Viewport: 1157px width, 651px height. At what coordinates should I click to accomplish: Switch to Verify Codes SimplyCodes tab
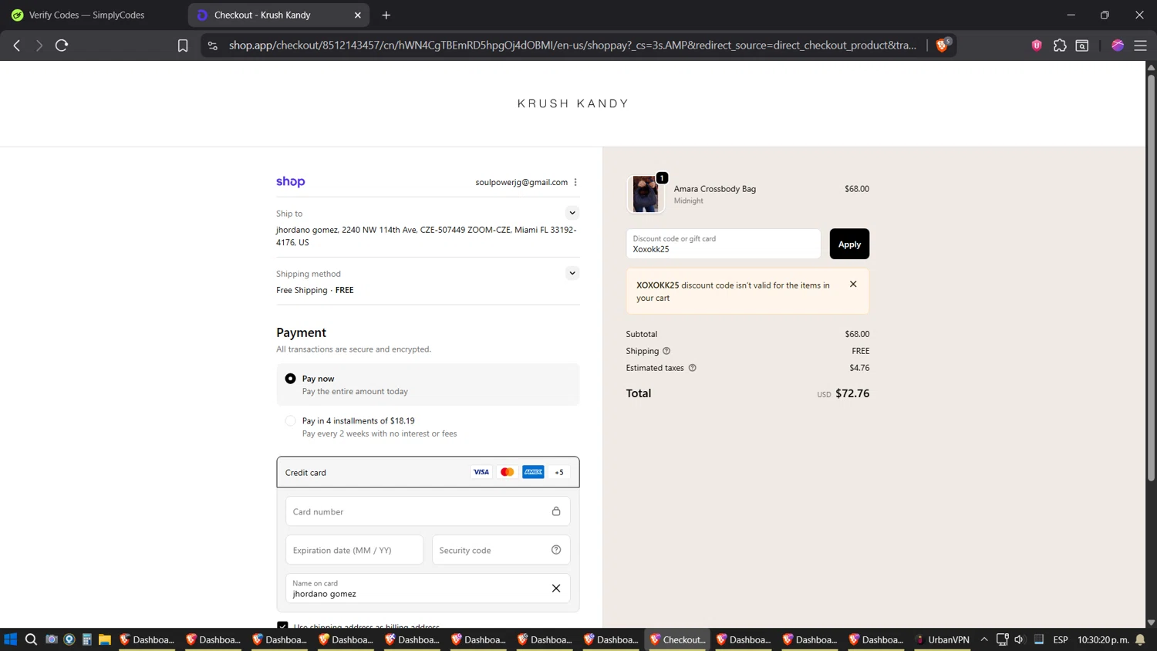pyautogui.click(x=86, y=15)
